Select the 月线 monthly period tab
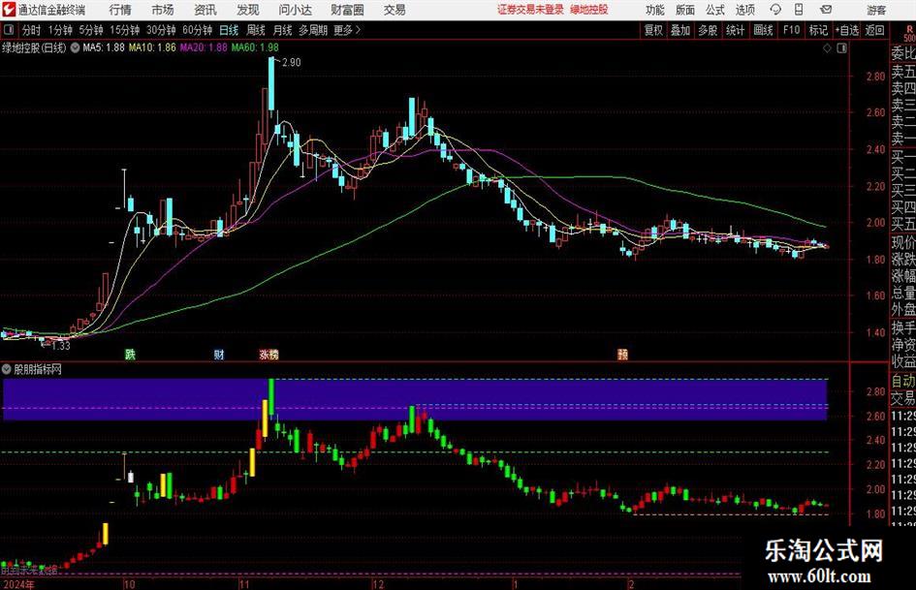 (x=283, y=30)
